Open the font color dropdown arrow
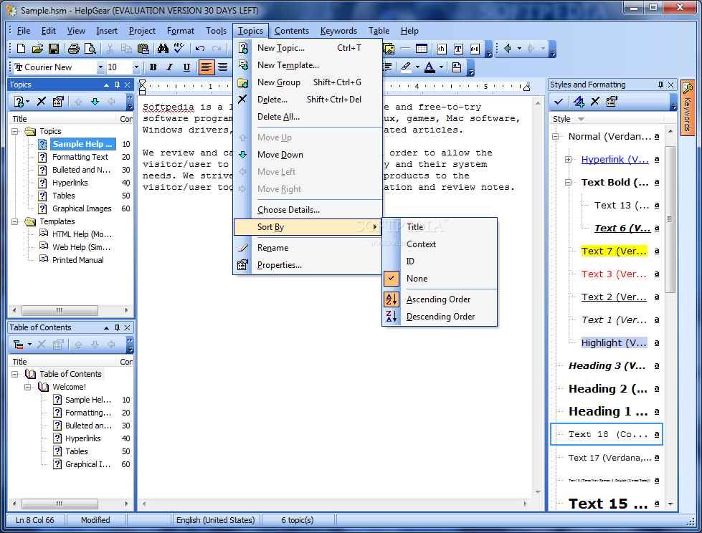 (441, 67)
